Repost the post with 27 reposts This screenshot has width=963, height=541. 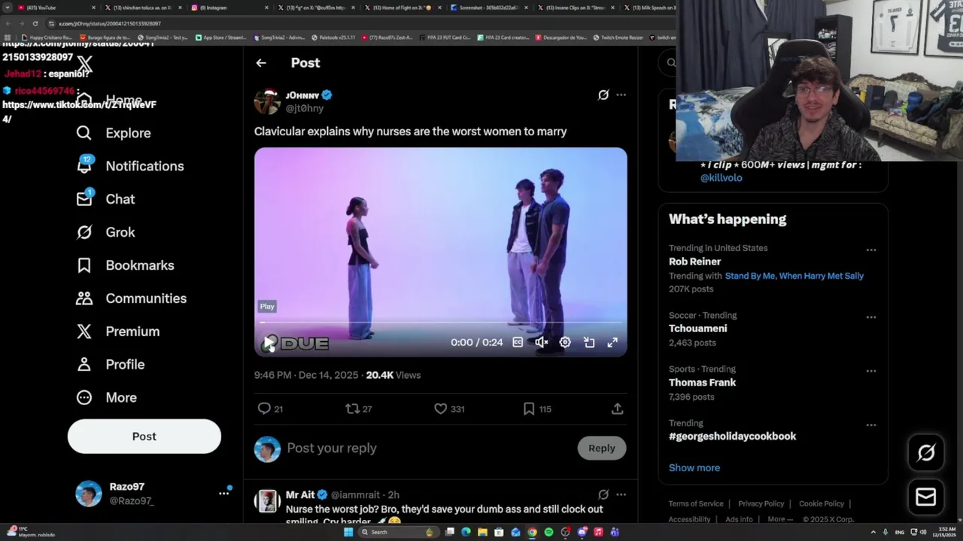click(352, 409)
